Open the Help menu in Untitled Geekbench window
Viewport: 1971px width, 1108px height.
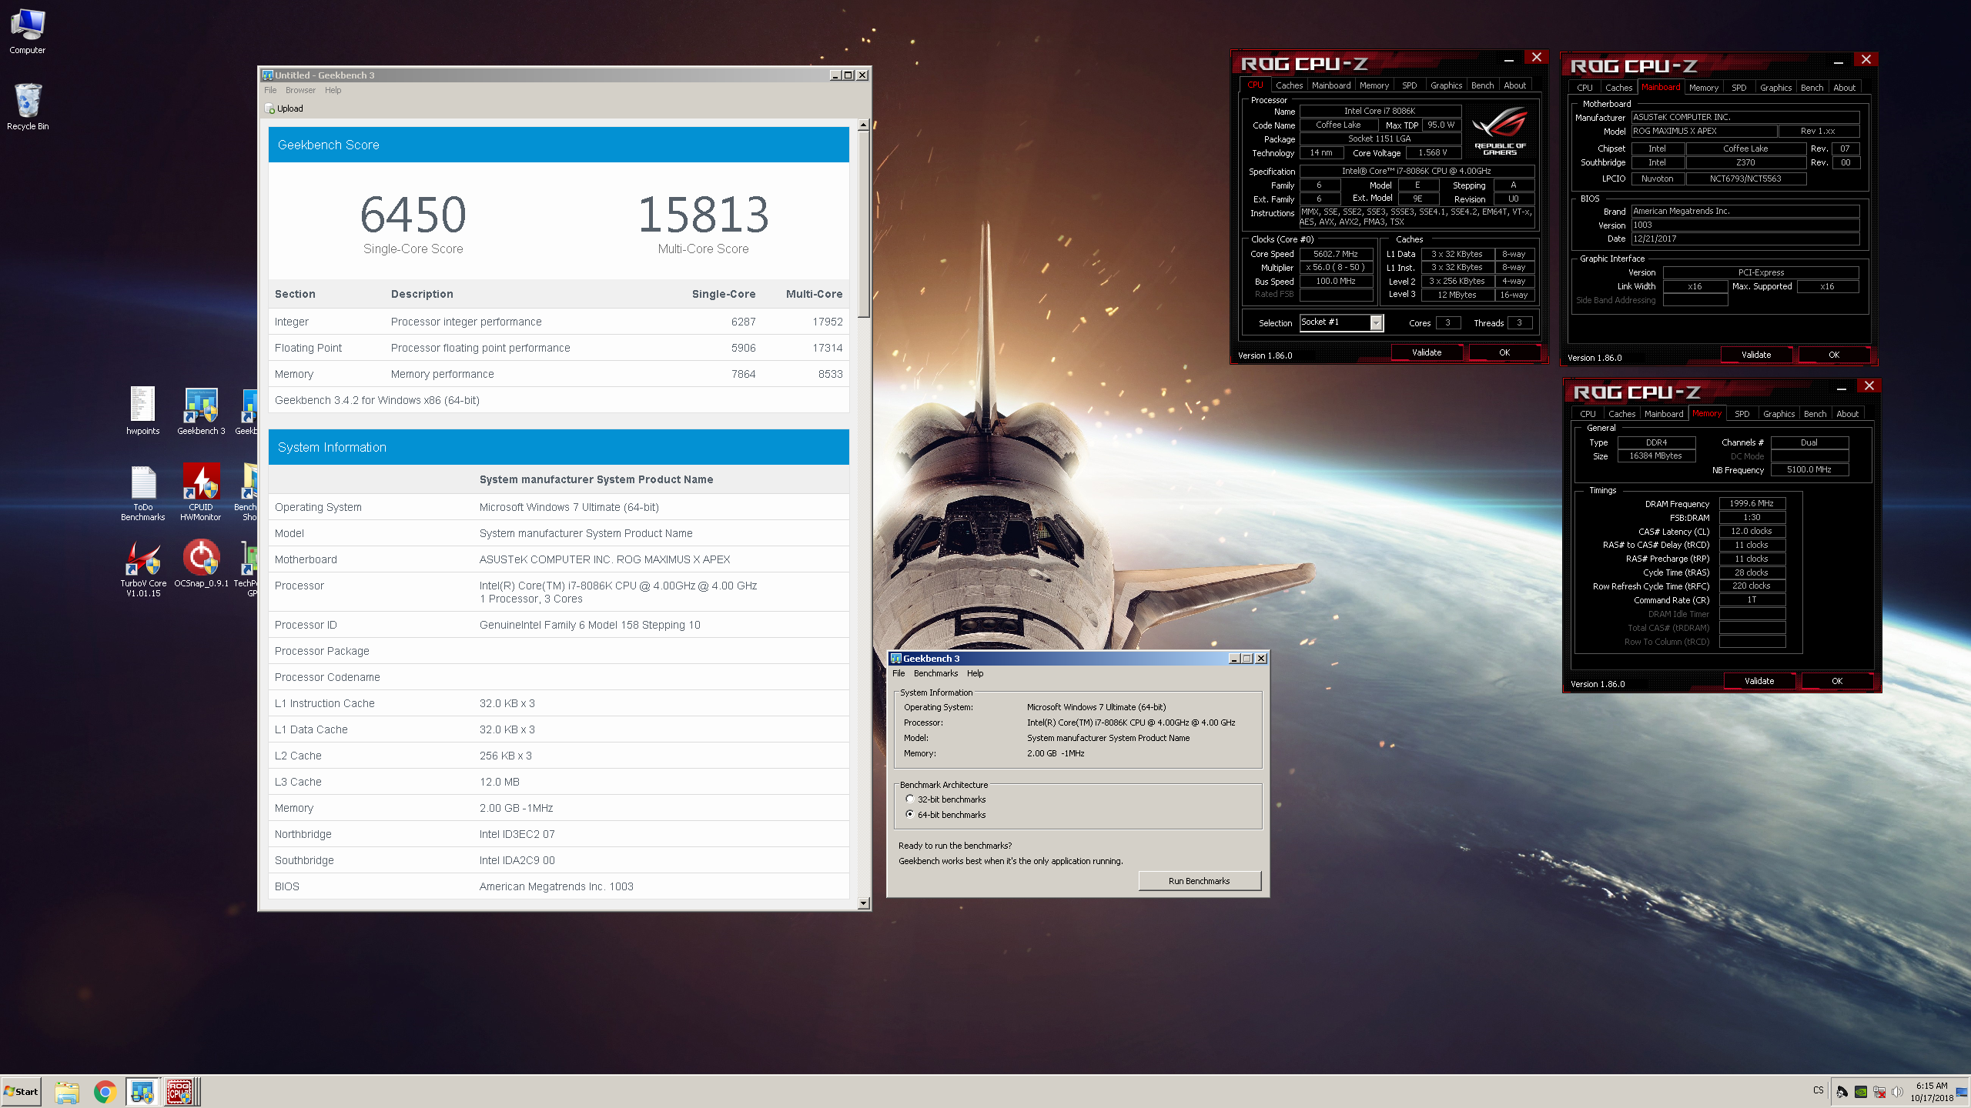click(333, 90)
